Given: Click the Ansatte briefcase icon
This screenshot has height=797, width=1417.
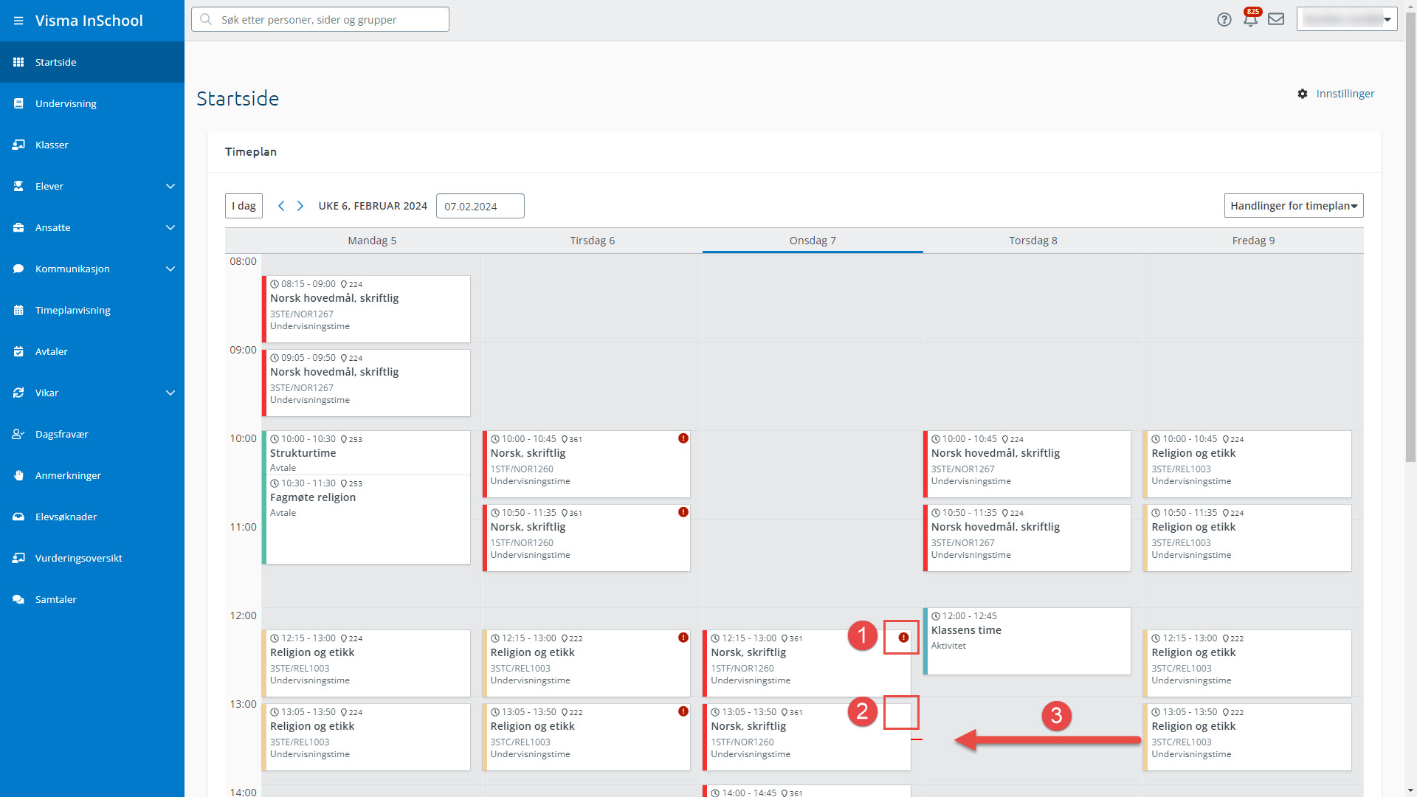Looking at the screenshot, I should [x=18, y=227].
